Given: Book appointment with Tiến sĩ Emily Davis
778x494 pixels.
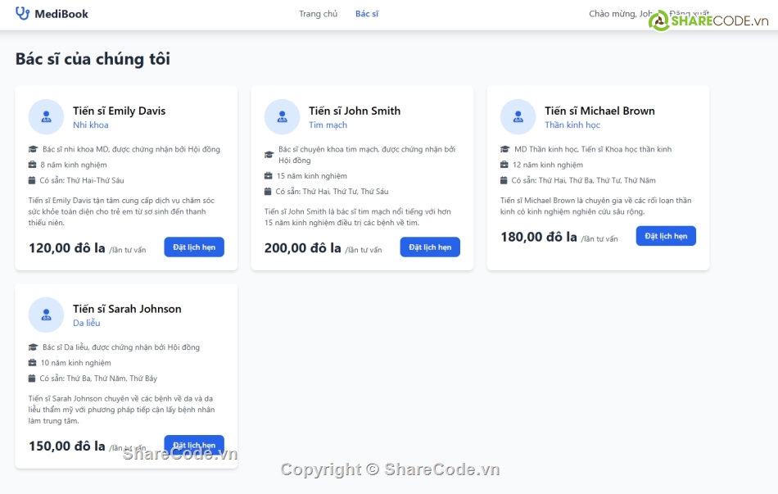Looking at the screenshot, I should (x=194, y=247).
